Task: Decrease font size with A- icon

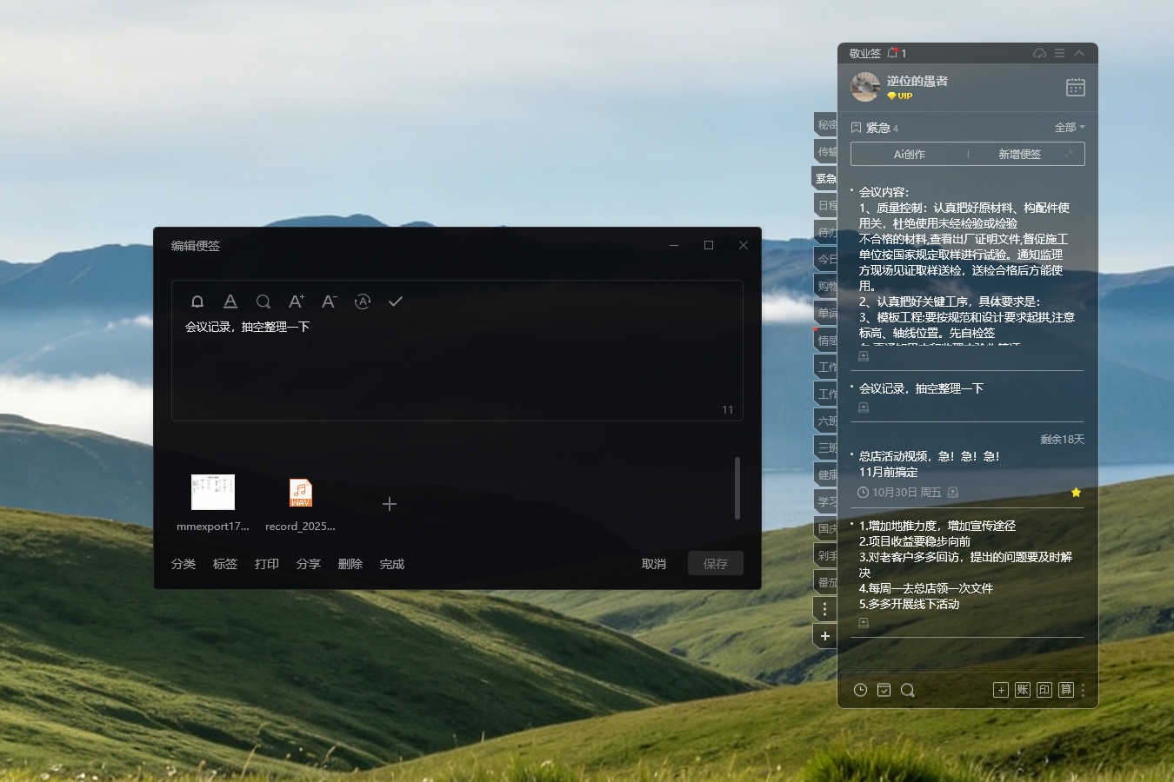Action: point(330,302)
